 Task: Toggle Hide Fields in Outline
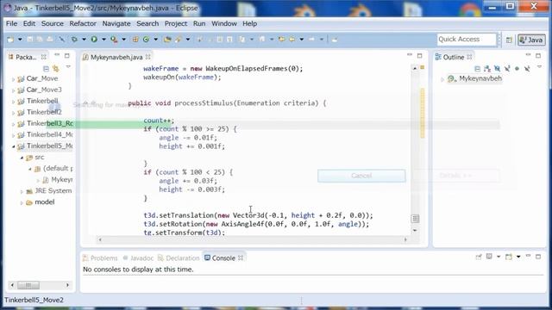[x=497, y=68]
